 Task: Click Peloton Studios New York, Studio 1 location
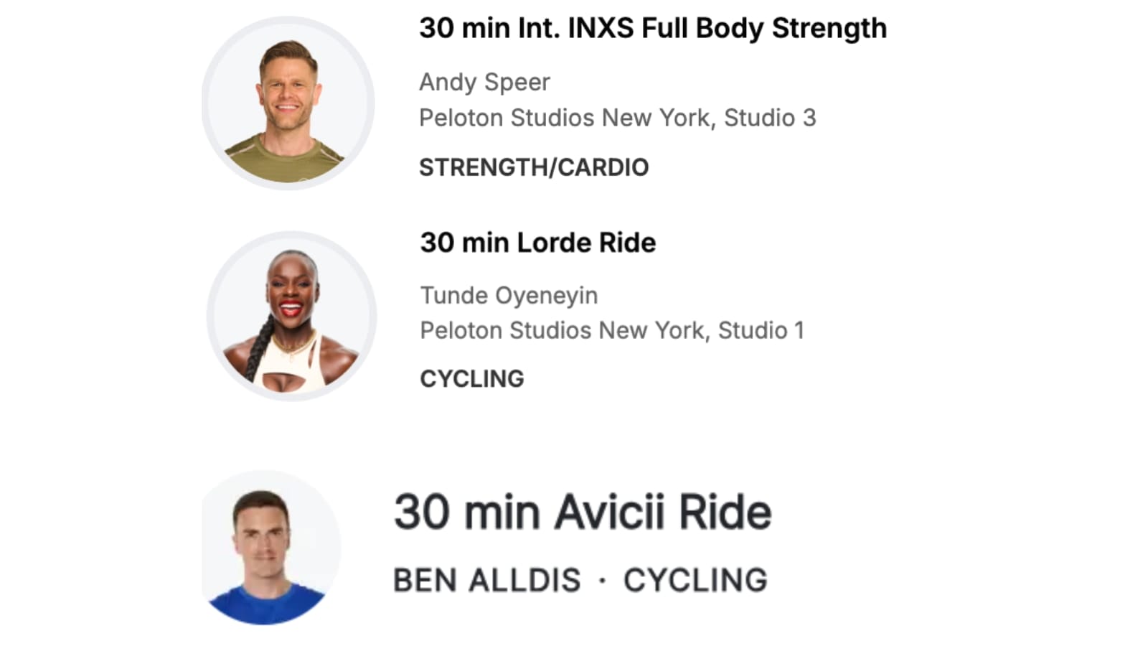(611, 330)
